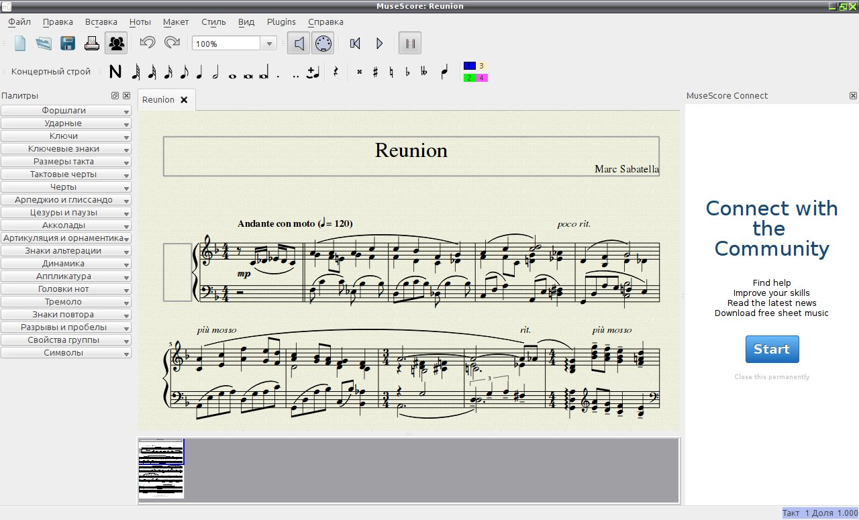859x520 pixels.
Task: Expand the Ключи palette
Action: coord(66,136)
